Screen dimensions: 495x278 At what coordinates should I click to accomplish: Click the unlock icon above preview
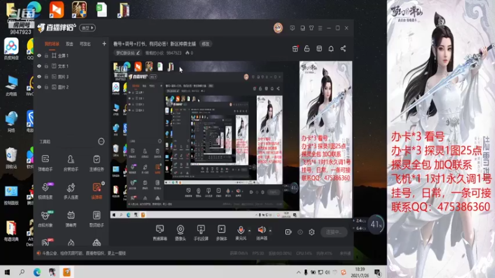307,49
